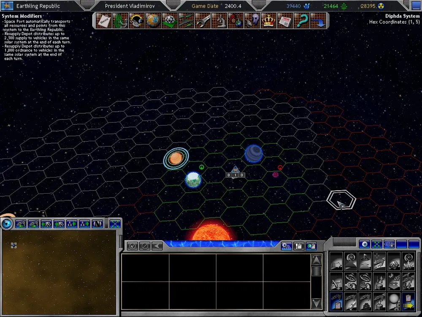Open the colonies dome icon in toolbar
The image size is (422, 317).
click(x=170, y=20)
